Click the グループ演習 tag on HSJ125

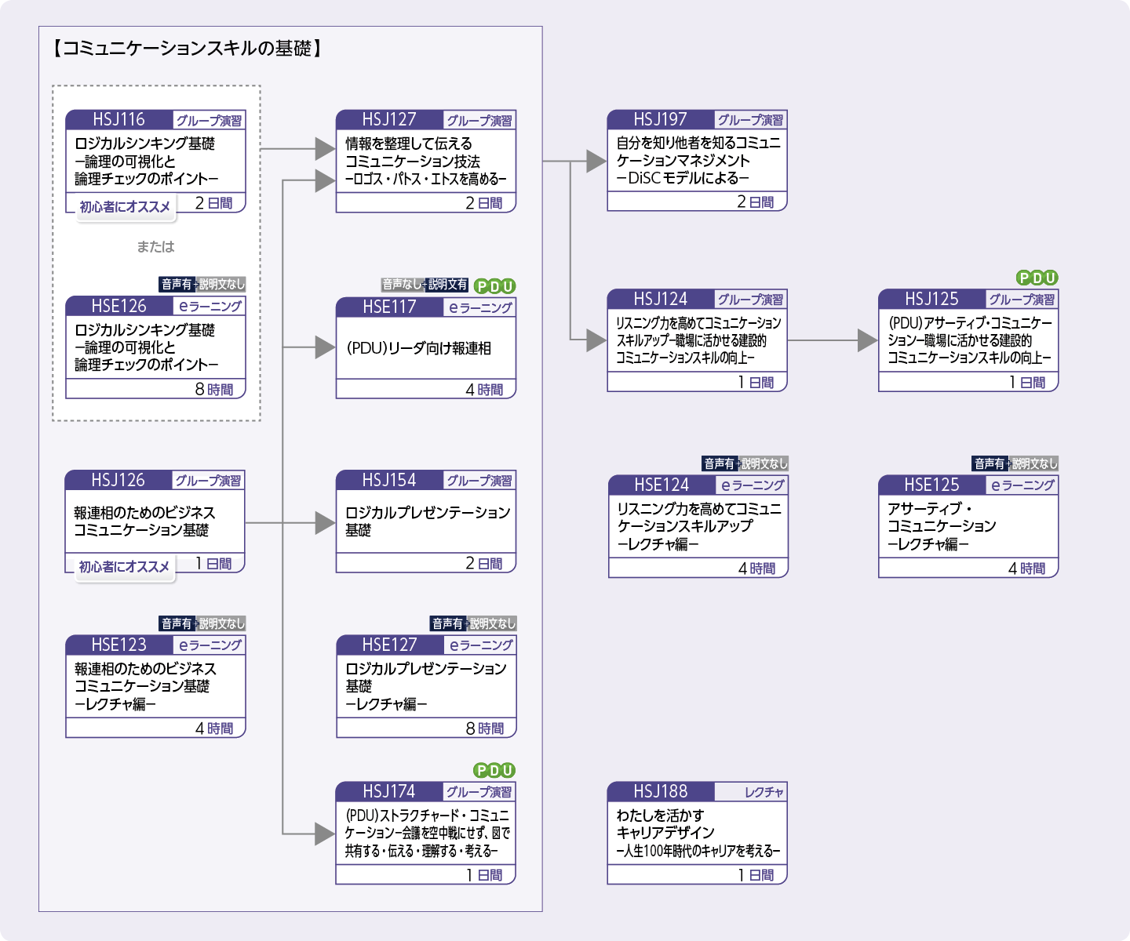1022,300
